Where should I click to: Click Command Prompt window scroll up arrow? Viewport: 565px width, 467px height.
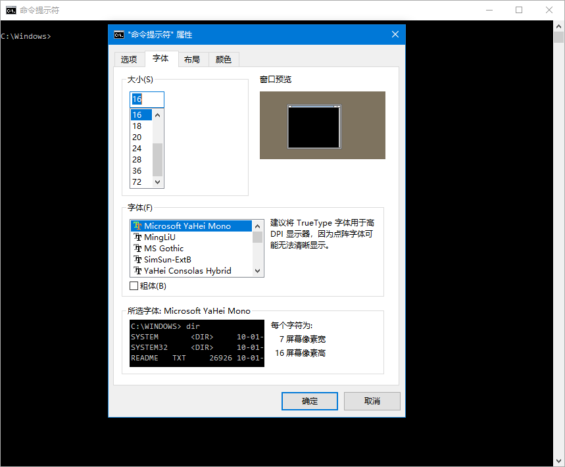559,26
